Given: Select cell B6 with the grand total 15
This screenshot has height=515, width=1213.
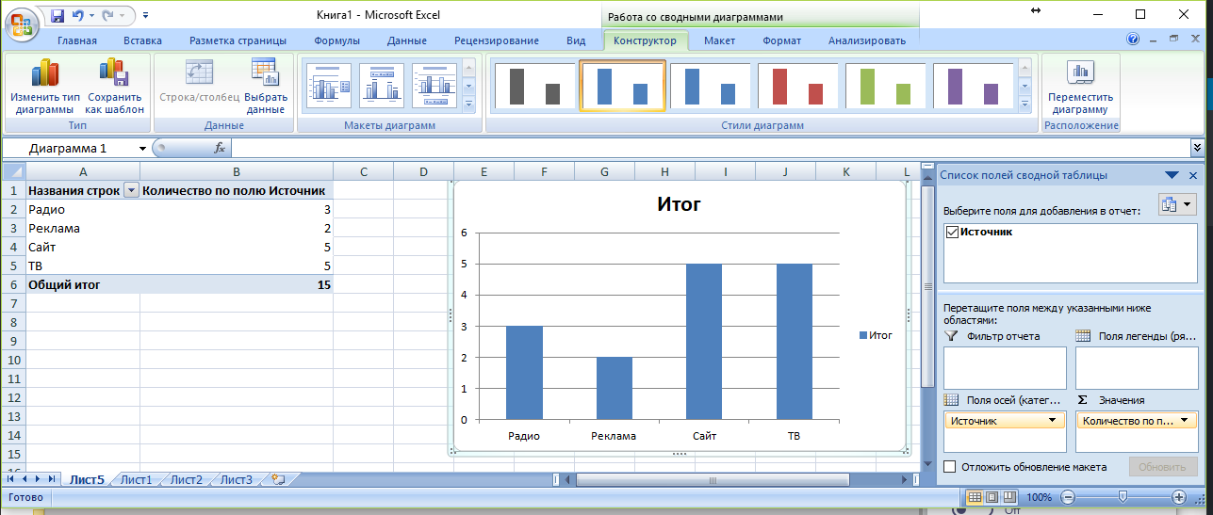Looking at the screenshot, I should 236,284.
